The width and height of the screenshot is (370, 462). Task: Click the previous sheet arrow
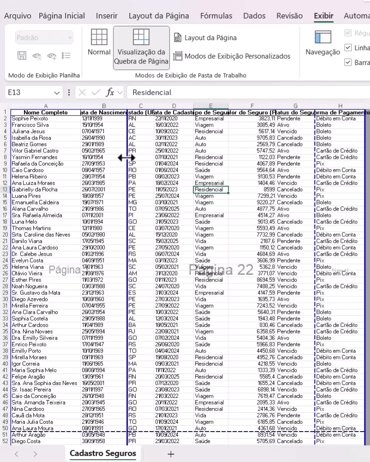[x=17, y=454]
